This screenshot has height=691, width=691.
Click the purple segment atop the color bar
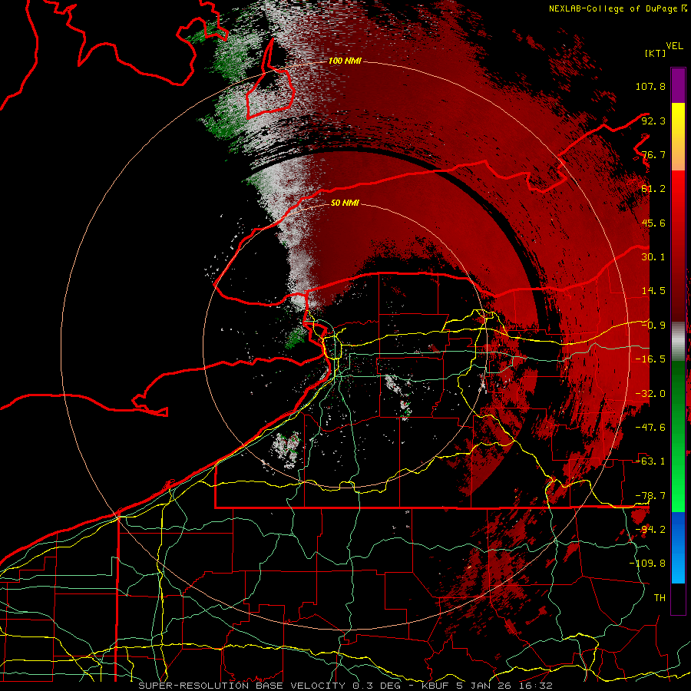point(678,85)
